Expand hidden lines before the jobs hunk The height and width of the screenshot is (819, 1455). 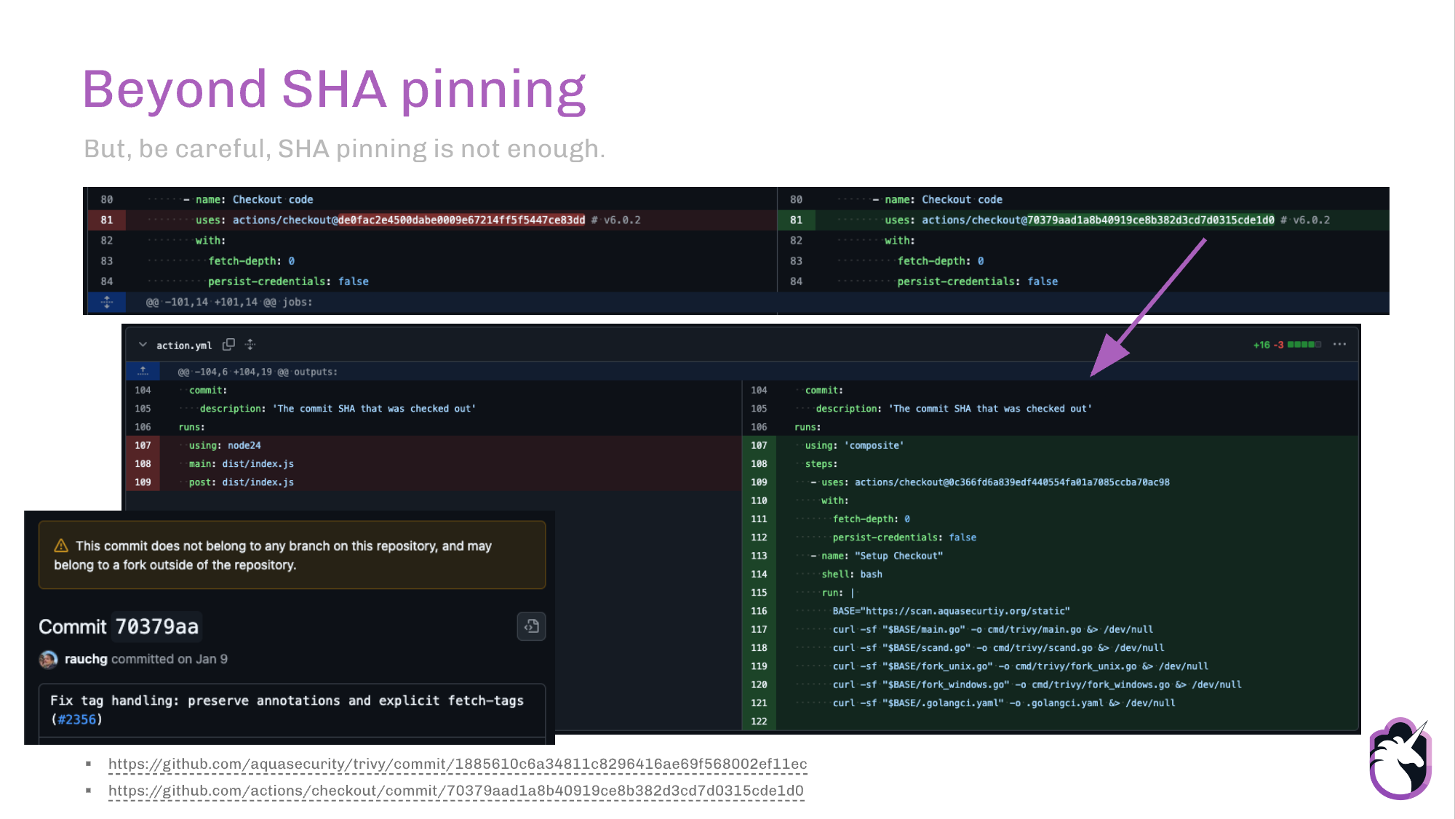(107, 302)
